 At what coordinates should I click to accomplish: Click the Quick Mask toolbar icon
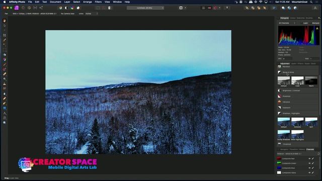point(181,8)
